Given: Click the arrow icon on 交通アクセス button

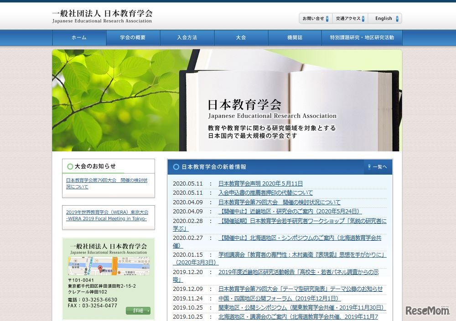Looking at the screenshot, I should point(363,18).
